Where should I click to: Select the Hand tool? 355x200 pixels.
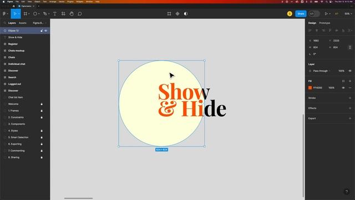(x=72, y=14)
